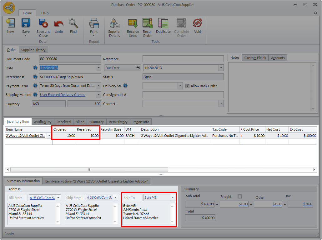This screenshot has height=240, width=322.
Task: Click the Consignment # input field
Action: point(183,95)
